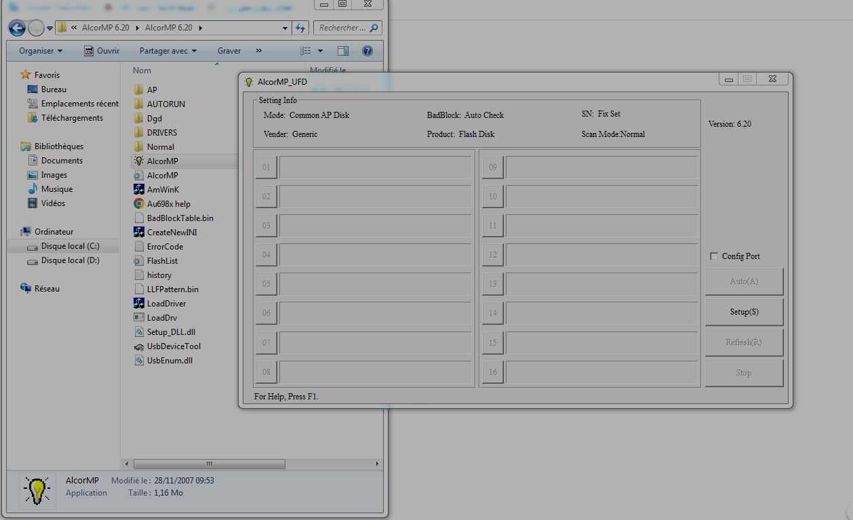Select Disque local (C:)
The height and width of the screenshot is (520, 853).
pos(70,246)
